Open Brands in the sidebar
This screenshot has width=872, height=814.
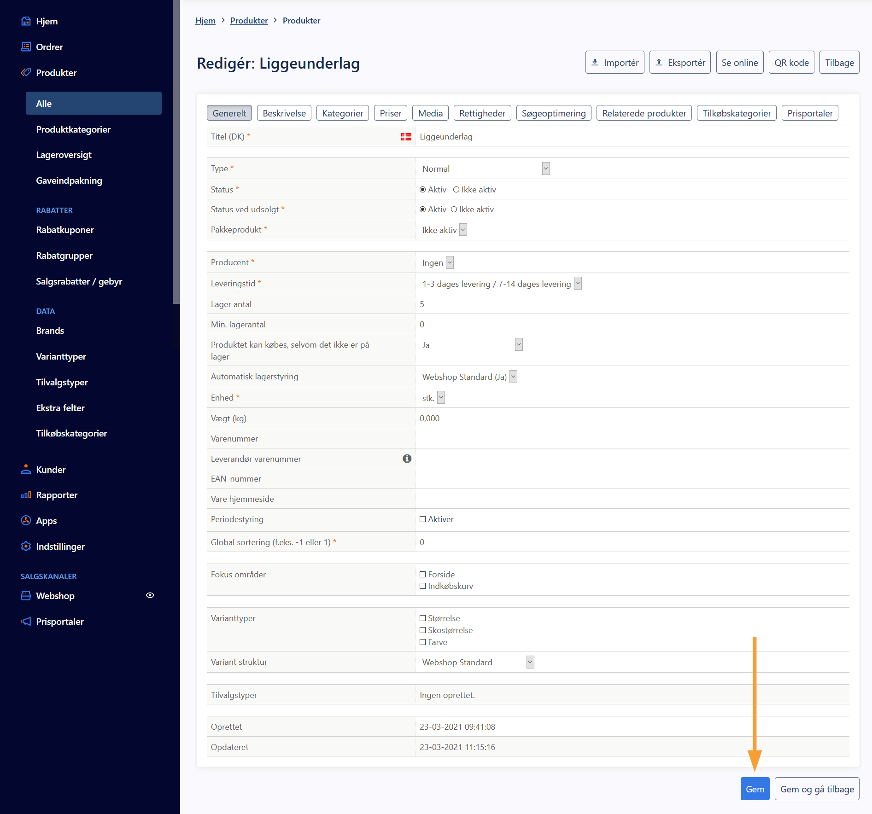click(x=50, y=331)
